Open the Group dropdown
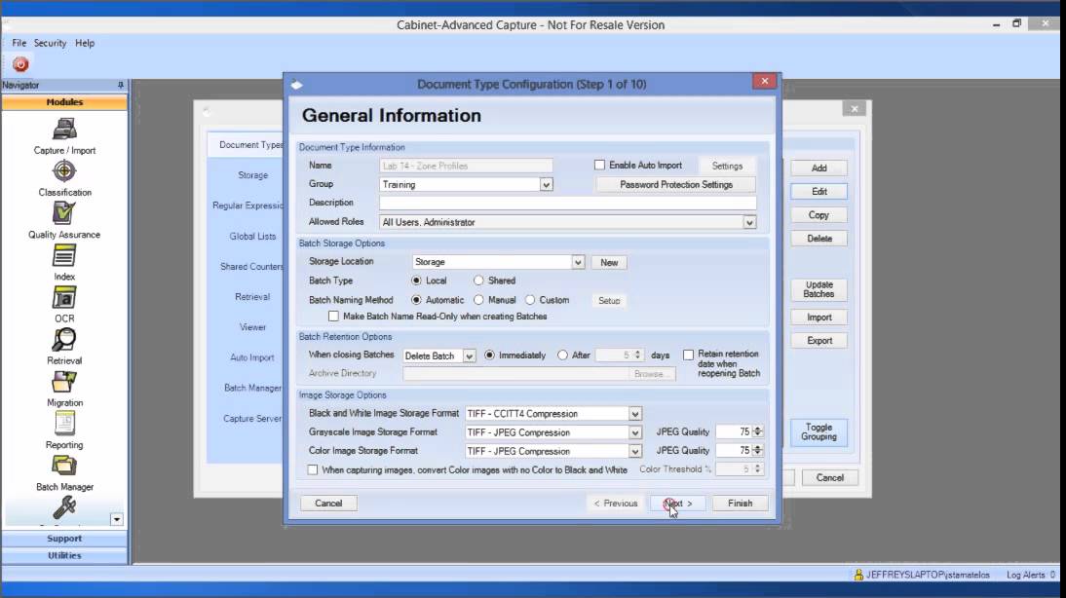The image size is (1066, 598). coord(546,185)
